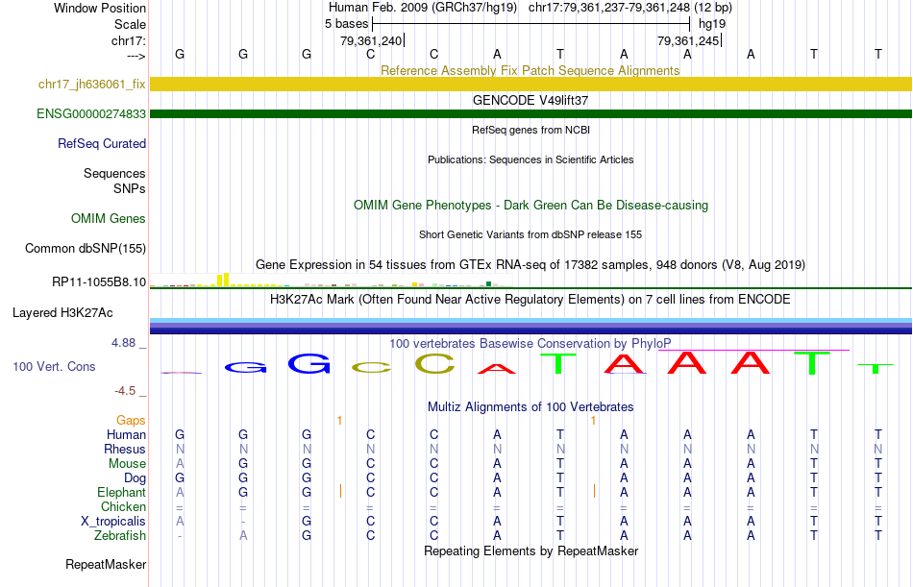Click the RepeatMasker track label

(x=106, y=565)
